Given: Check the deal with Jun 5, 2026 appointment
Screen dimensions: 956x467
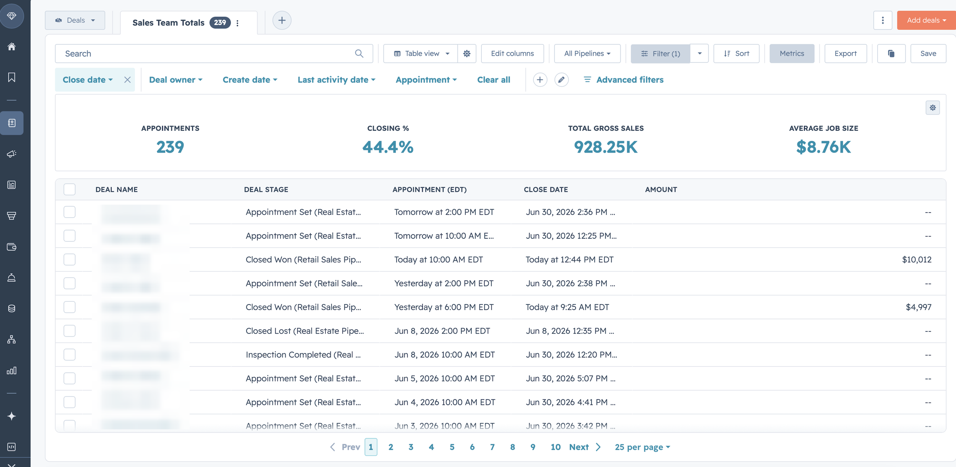Looking at the screenshot, I should (70, 378).
